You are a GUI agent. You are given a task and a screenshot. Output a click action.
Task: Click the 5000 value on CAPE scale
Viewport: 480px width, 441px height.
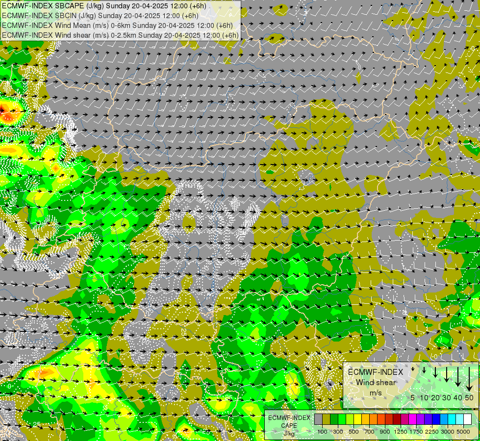pos(463,432)
